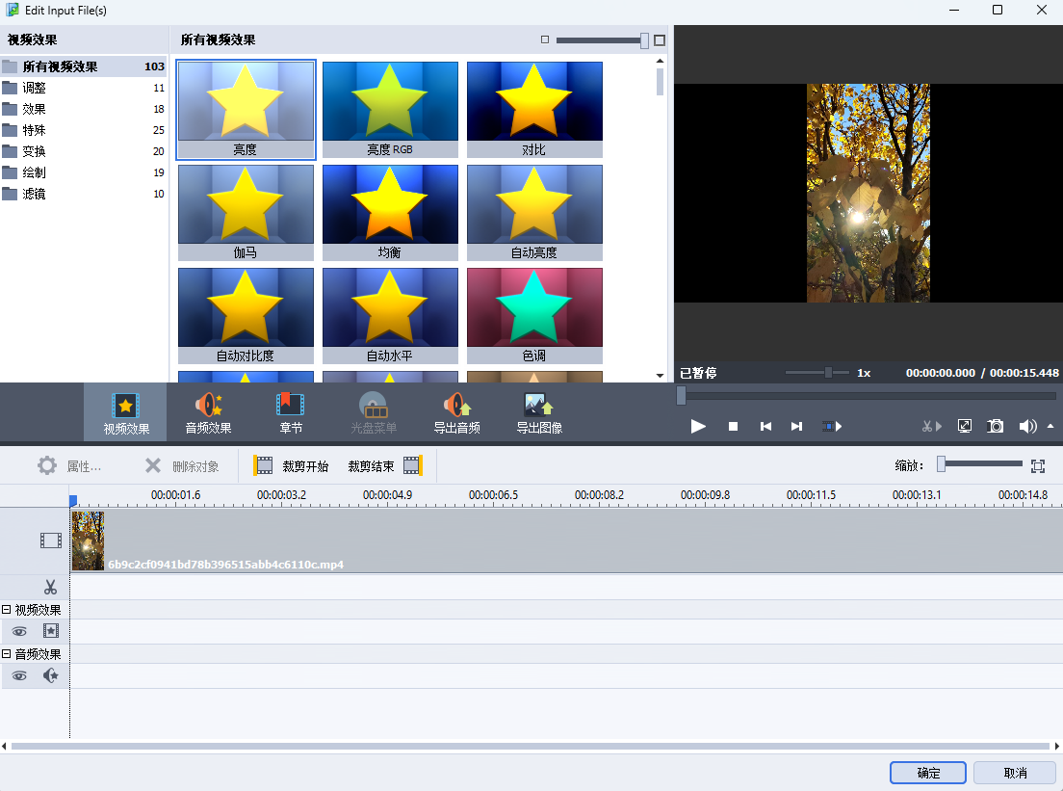Click the mute speaker volume icon
Image resolution: width=1063 pixels, height=791 pixels.
(1027, 426)
